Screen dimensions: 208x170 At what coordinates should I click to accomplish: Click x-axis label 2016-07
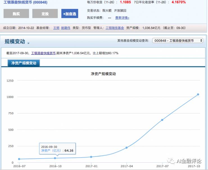(x=19, y=166)
